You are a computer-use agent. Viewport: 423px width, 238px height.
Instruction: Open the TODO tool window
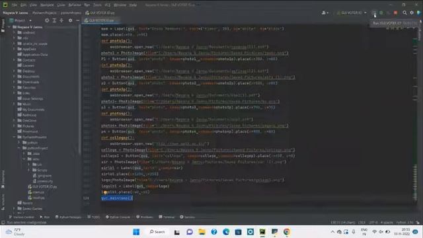(x=94, y=217)
